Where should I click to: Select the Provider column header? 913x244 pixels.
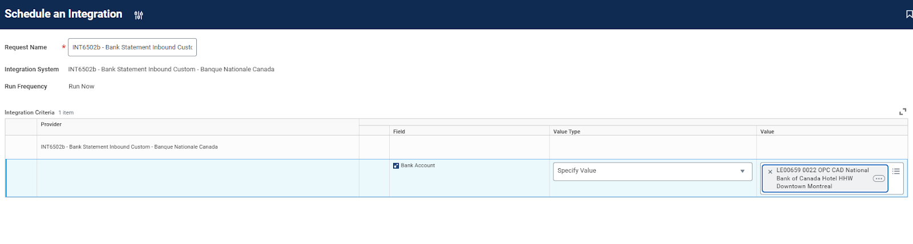click(x=51, y=124)
